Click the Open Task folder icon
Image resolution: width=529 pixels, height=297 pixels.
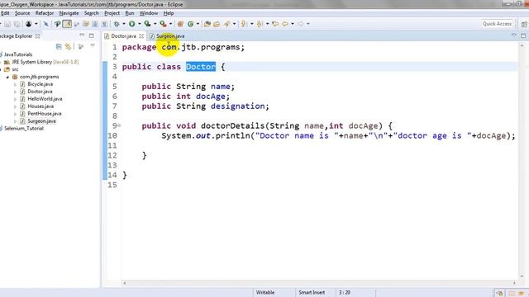click(x=217, y=24)
